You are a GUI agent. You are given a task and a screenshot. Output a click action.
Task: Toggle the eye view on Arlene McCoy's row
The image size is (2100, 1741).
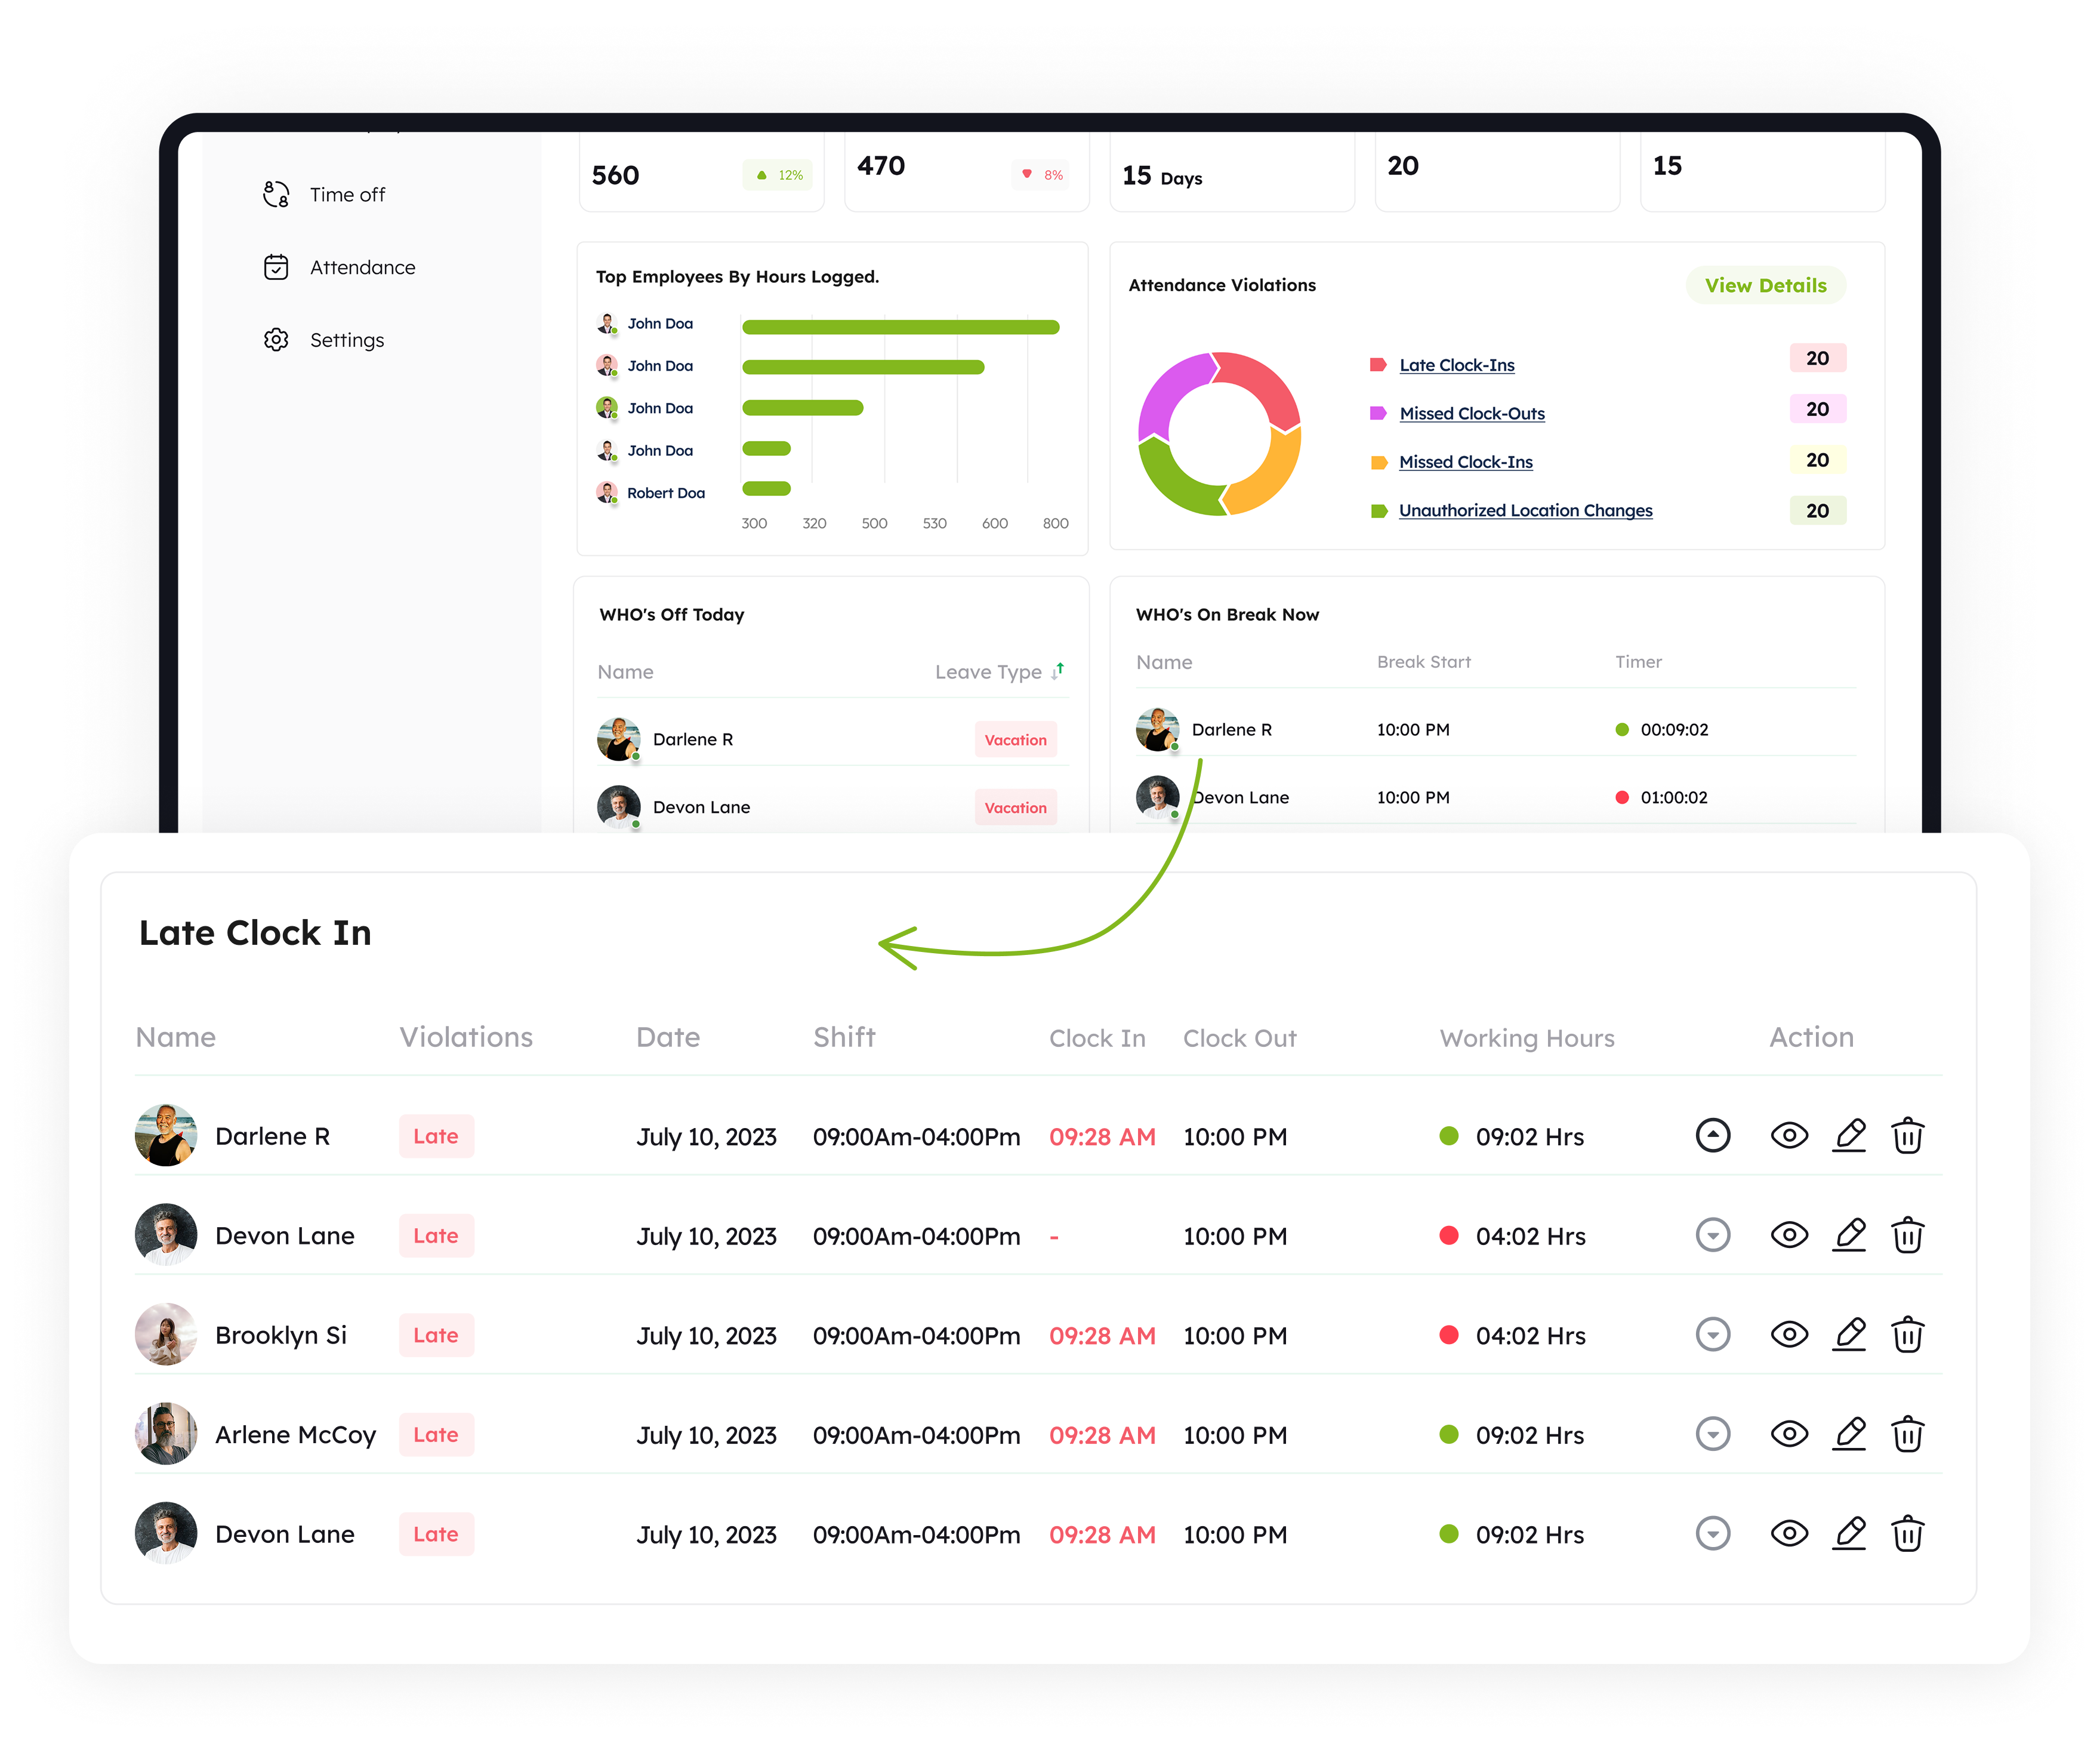click(1790, 1434)
